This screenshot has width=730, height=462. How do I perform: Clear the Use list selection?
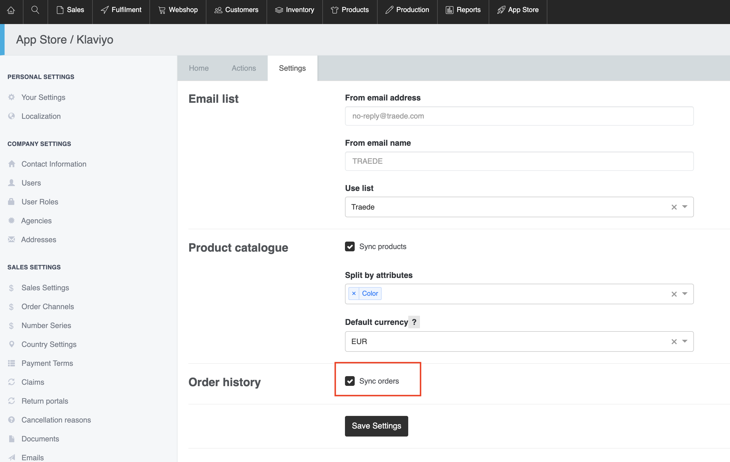[674, 207]
